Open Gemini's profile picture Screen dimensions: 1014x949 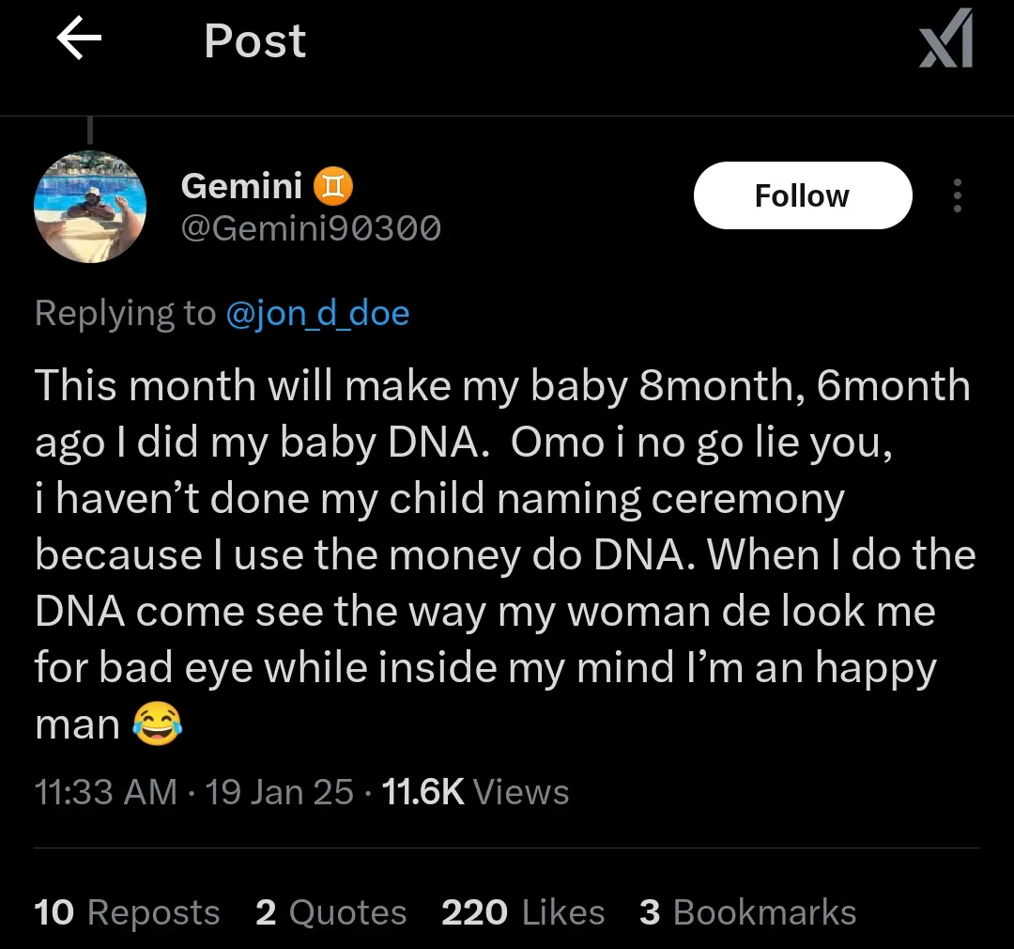click(90, 207)
